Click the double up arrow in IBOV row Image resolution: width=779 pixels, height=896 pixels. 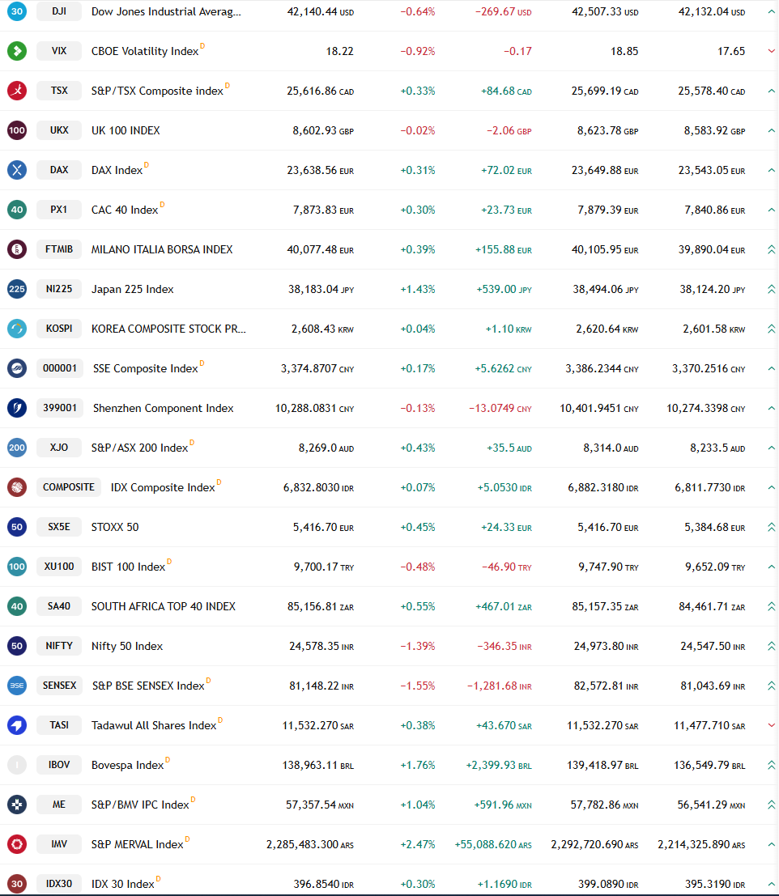(x=771, y=765)
